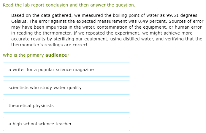Click 'thermometer's readings are correct' final line
206x133 pixels.
pos(50,45)
